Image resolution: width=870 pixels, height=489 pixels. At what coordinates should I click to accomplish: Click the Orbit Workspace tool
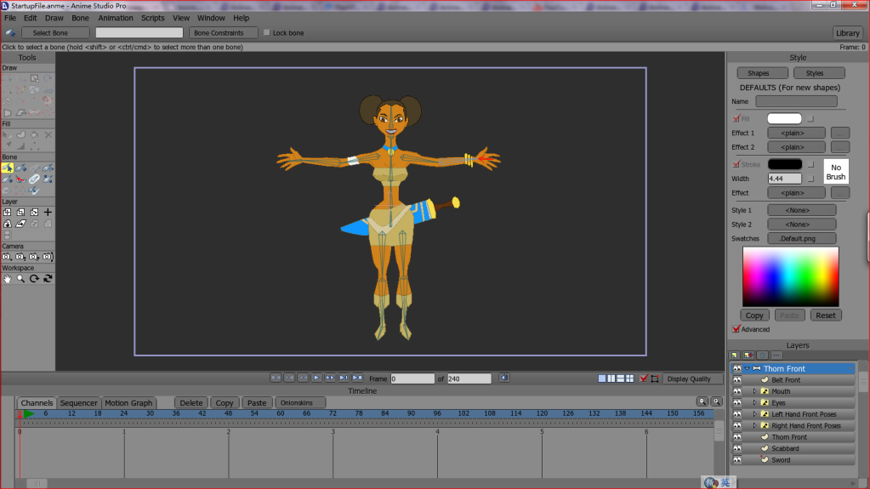tap(48, 279)
